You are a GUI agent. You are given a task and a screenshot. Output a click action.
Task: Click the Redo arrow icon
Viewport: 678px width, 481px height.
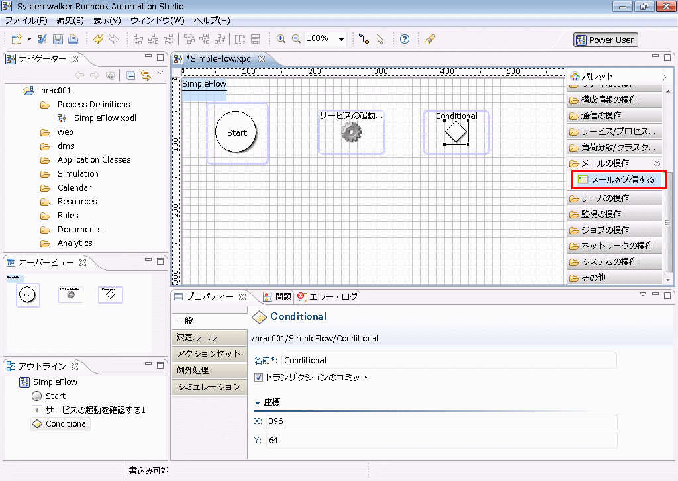click(x=113, y=39)
